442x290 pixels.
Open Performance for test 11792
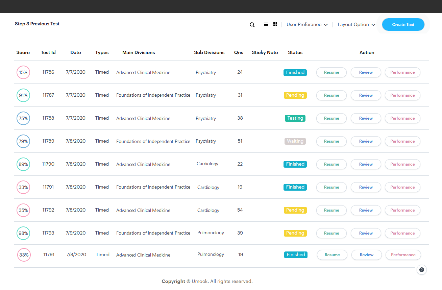[x=402, y=210]
